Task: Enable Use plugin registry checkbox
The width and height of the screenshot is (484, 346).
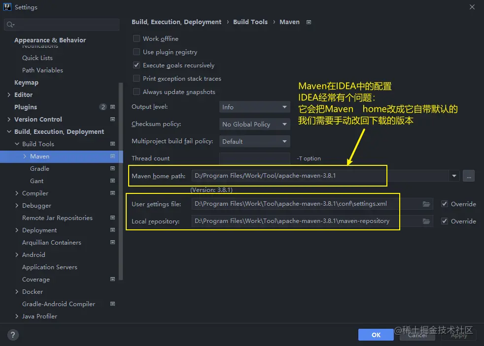Action: tap(137, 52)
